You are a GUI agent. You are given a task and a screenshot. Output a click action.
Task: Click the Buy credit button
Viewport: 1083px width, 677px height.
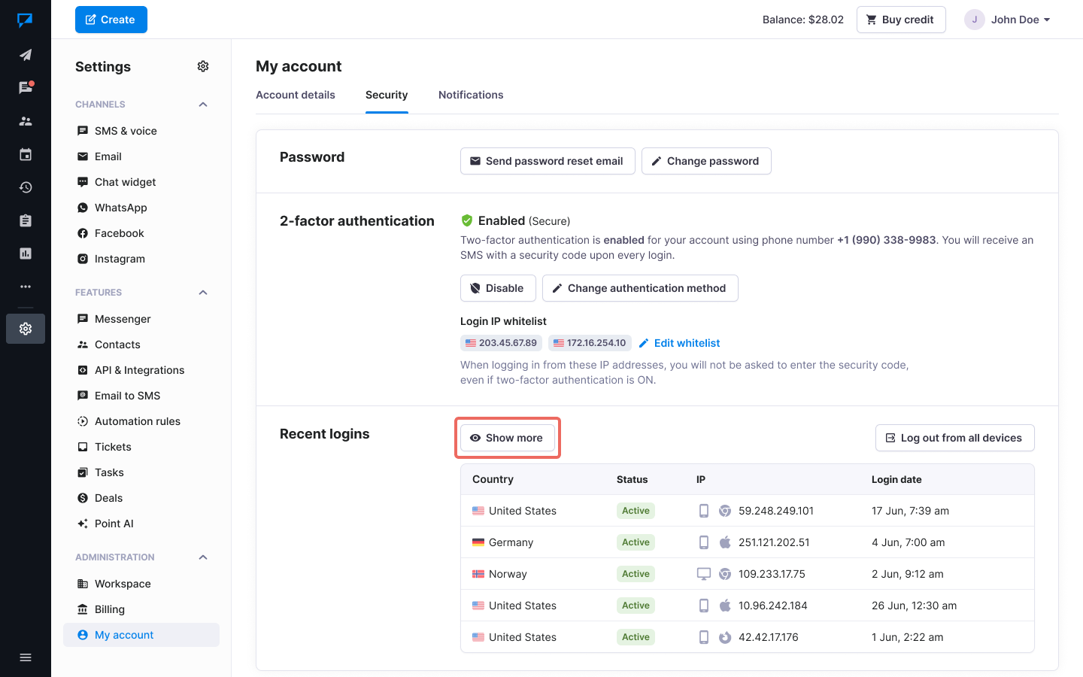point(900,20)
